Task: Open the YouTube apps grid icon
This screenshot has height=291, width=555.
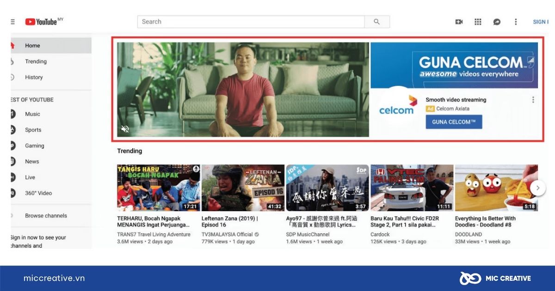Action: (478, 22)
